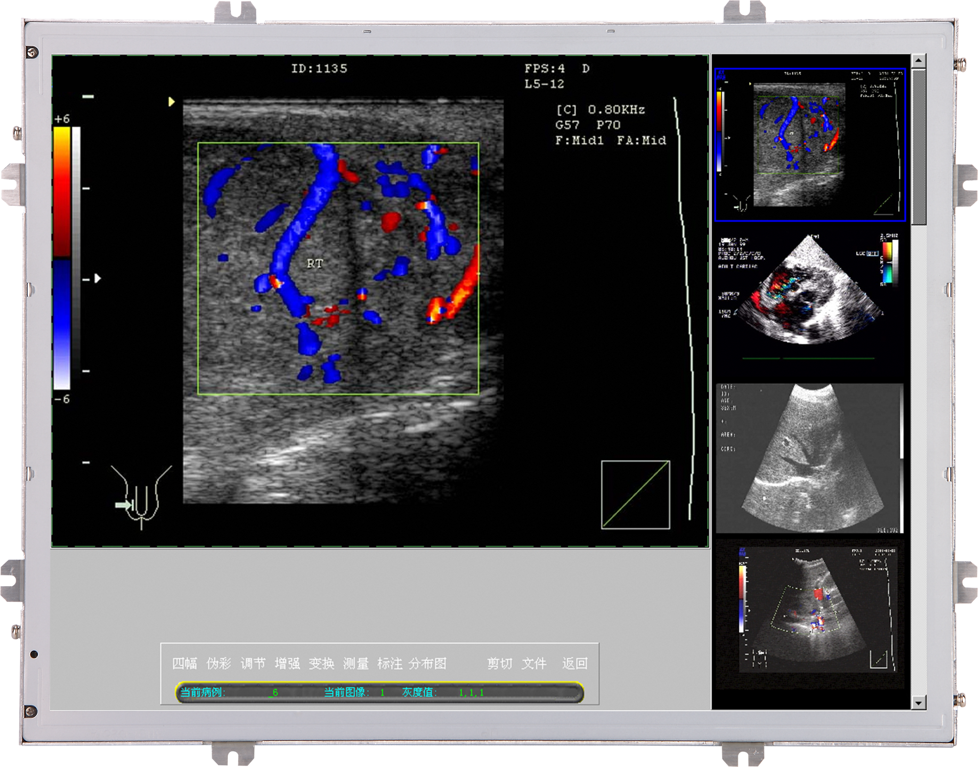Open the 伪彩 (pseudo-color) menu
The image size is (978, 767).
(x=219, y=663)
